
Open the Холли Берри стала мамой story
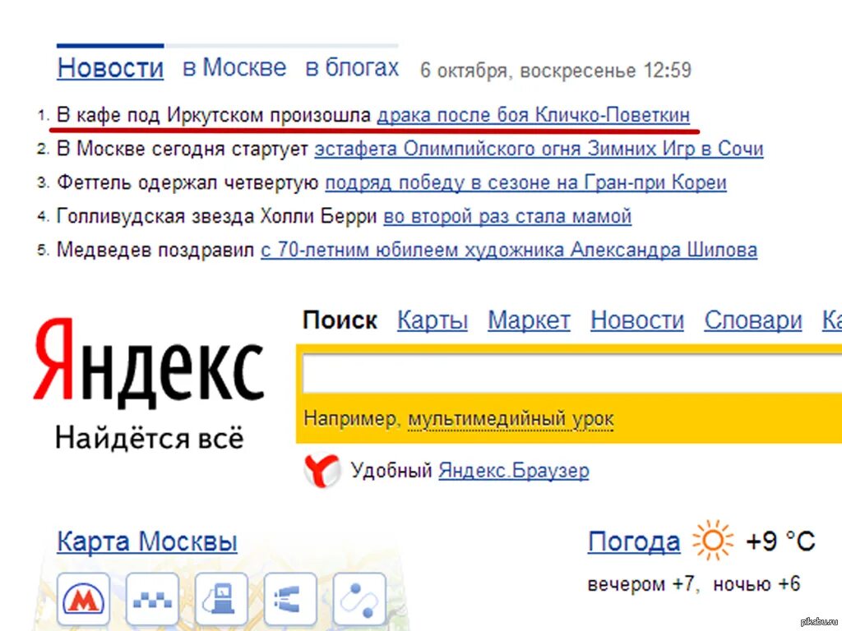tap(507, 216)
